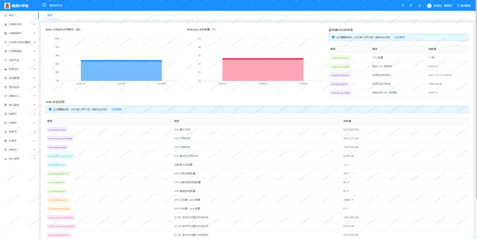Expand the 结果页 menu chevron

pos(34,114)
